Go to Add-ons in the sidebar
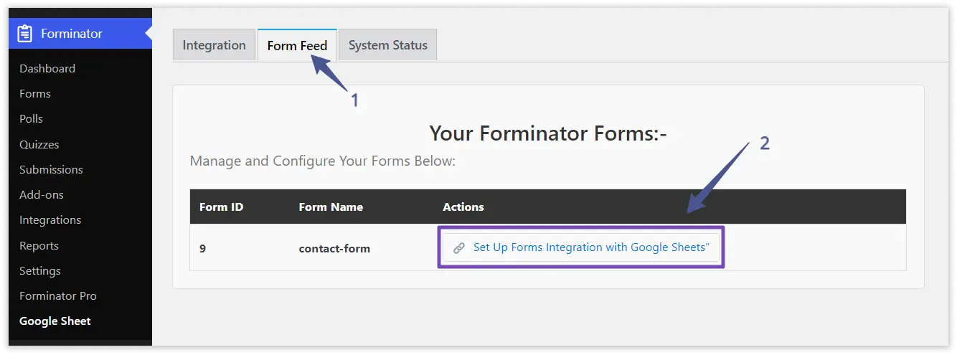The height and width of the screenshot is (355, 957). point(42,195)
